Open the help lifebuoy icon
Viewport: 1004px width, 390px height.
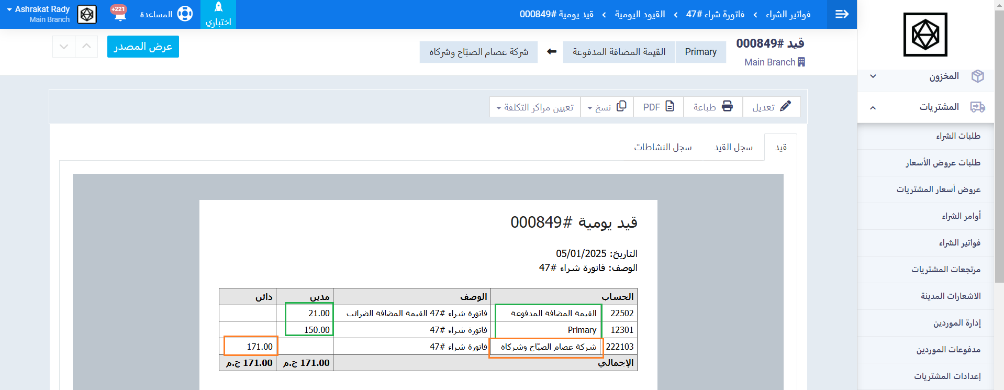pyautogui.click(x=185, y=14)
